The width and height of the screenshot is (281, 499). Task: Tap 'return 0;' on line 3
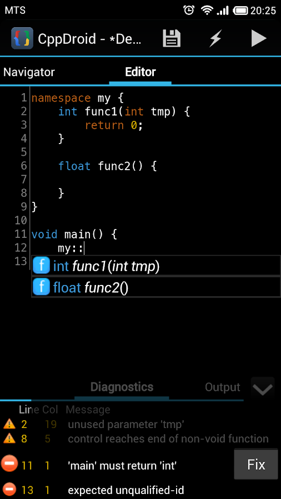(114, 125)
